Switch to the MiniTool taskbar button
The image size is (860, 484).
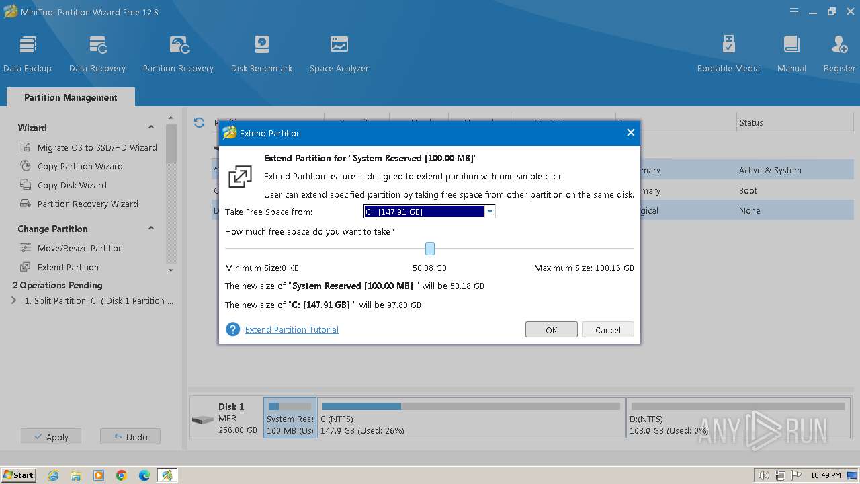167,475
